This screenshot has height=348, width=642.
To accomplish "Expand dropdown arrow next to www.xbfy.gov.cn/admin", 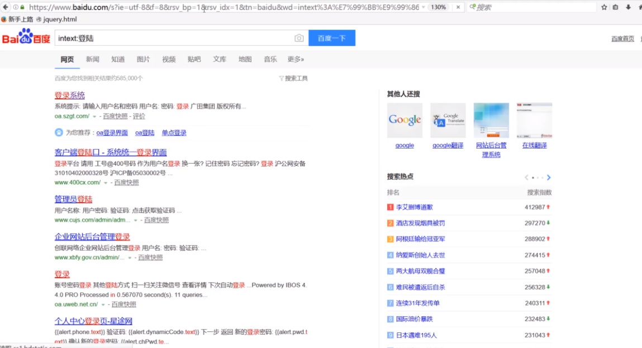I will (130, 258).
